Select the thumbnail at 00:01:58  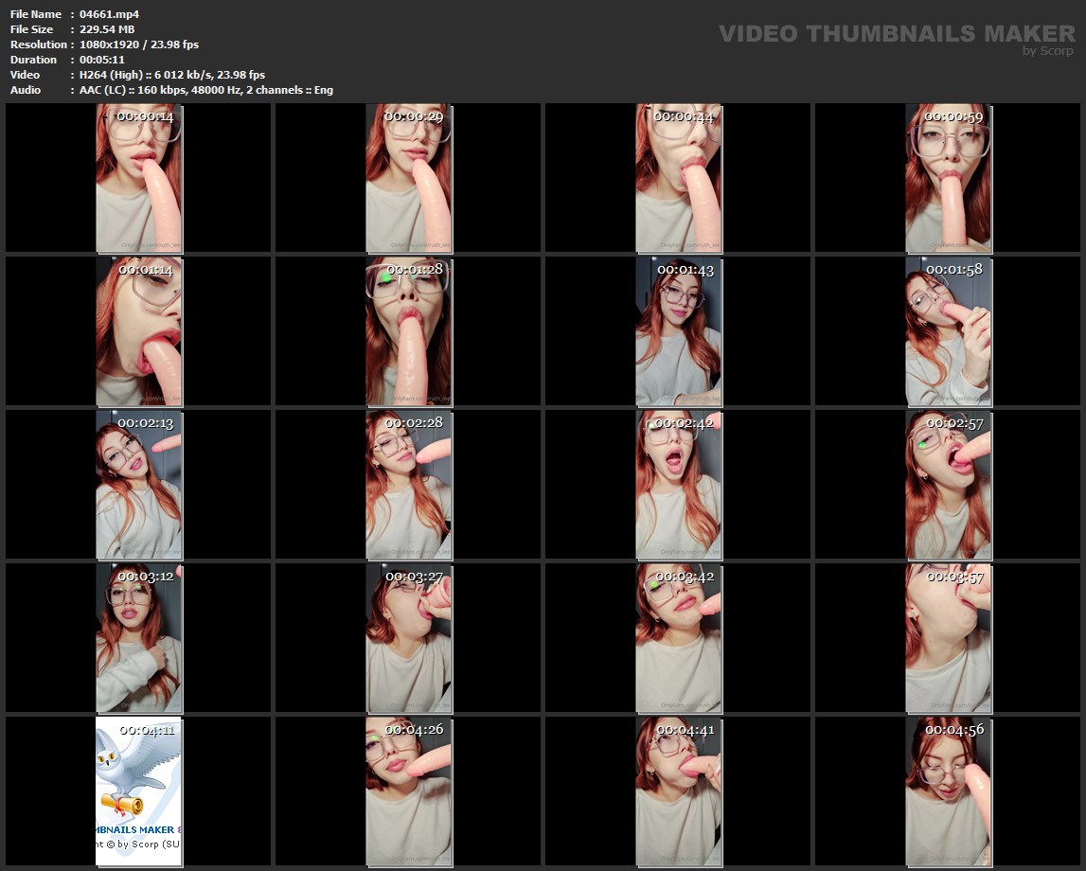point(948,331)
